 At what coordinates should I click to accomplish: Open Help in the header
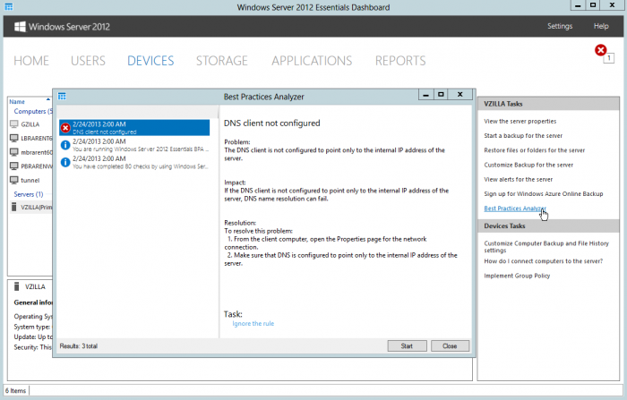pos(601,26)
